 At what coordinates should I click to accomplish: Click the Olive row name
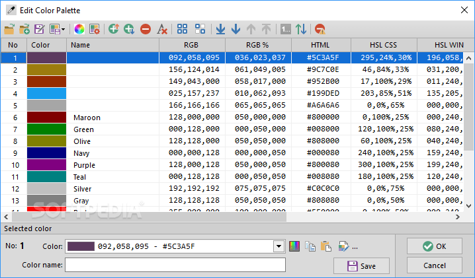(82, 141)
